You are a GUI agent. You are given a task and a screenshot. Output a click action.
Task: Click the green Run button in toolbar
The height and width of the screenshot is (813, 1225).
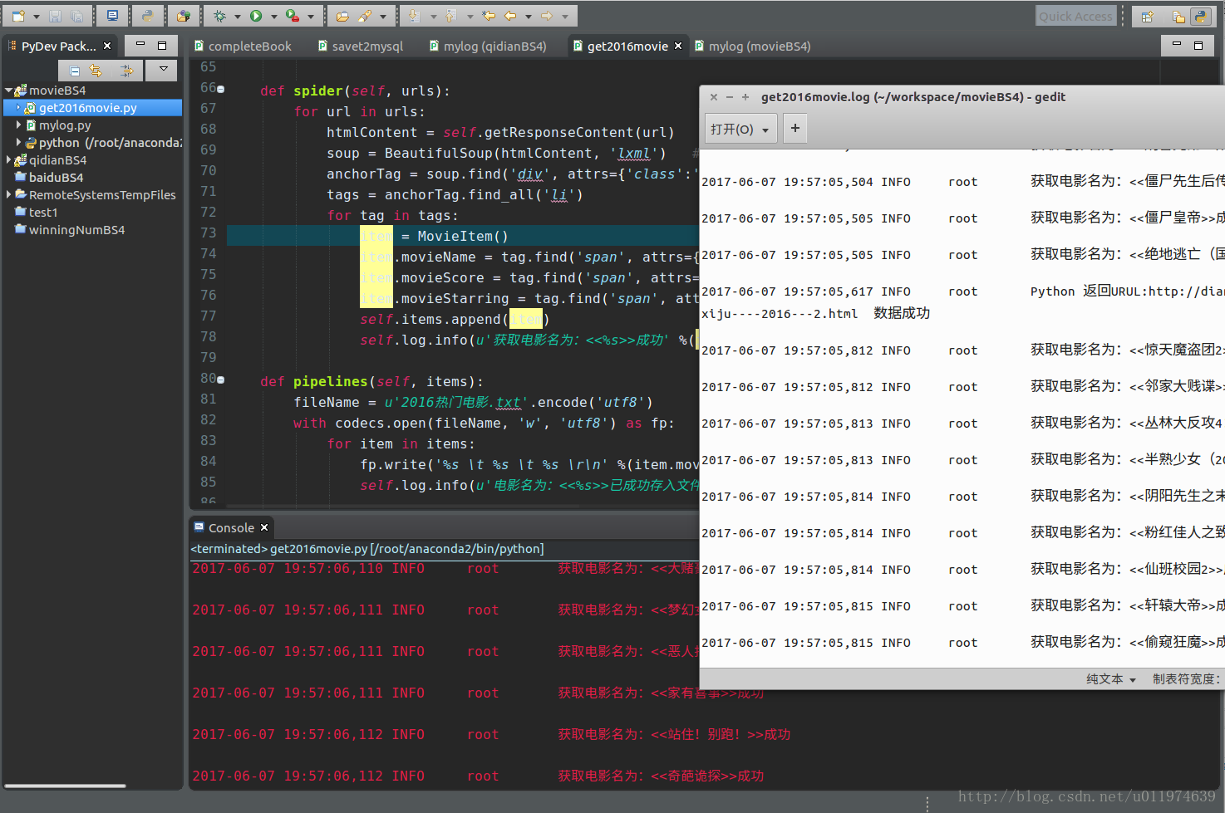tap(256, 16)
